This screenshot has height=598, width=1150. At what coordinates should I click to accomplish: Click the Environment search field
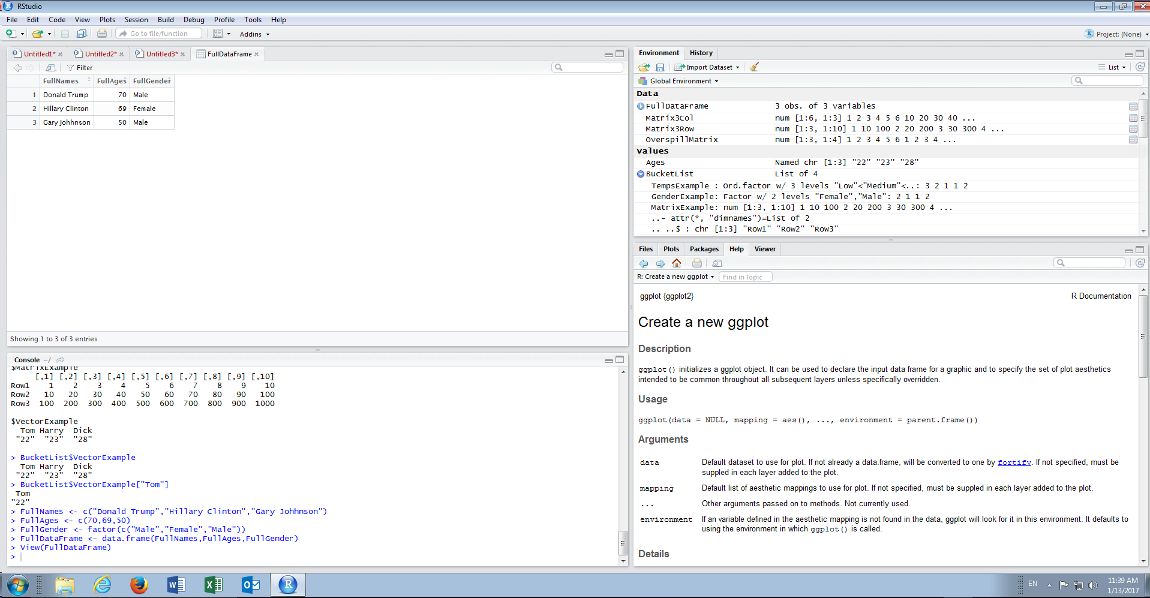pyautogui.click(x=1107, y=80)
